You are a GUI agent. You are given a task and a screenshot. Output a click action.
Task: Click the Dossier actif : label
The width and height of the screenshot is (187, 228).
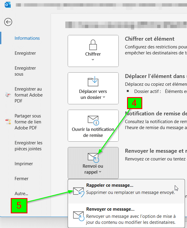point(148,91)
